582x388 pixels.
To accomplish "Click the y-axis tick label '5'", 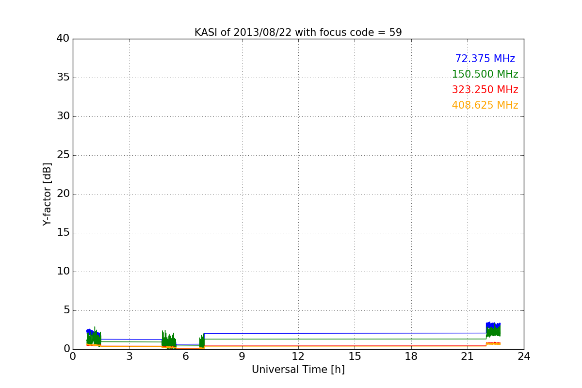I will tap(66, 310).
